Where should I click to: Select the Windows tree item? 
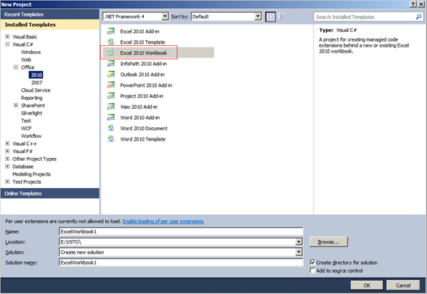31,52
